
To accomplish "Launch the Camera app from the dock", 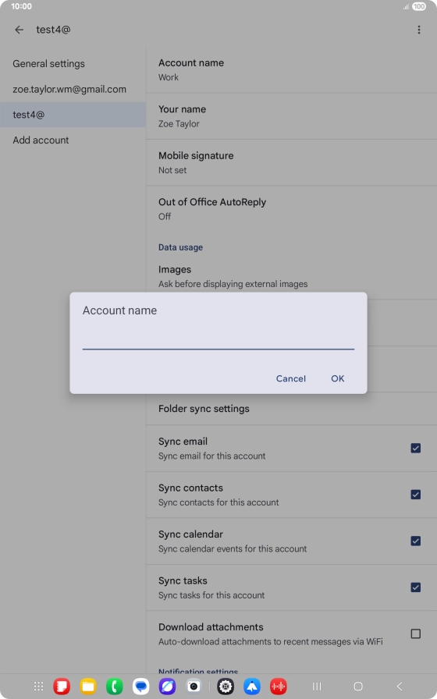I will (x=194, y=686).
